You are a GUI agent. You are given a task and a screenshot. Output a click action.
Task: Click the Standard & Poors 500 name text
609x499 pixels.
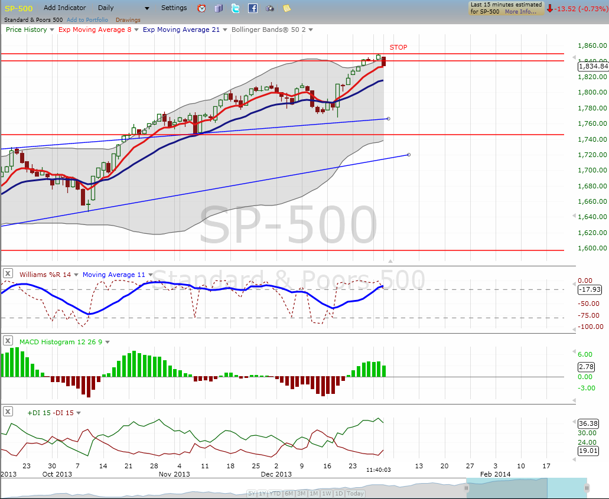(x=34, y=20)
